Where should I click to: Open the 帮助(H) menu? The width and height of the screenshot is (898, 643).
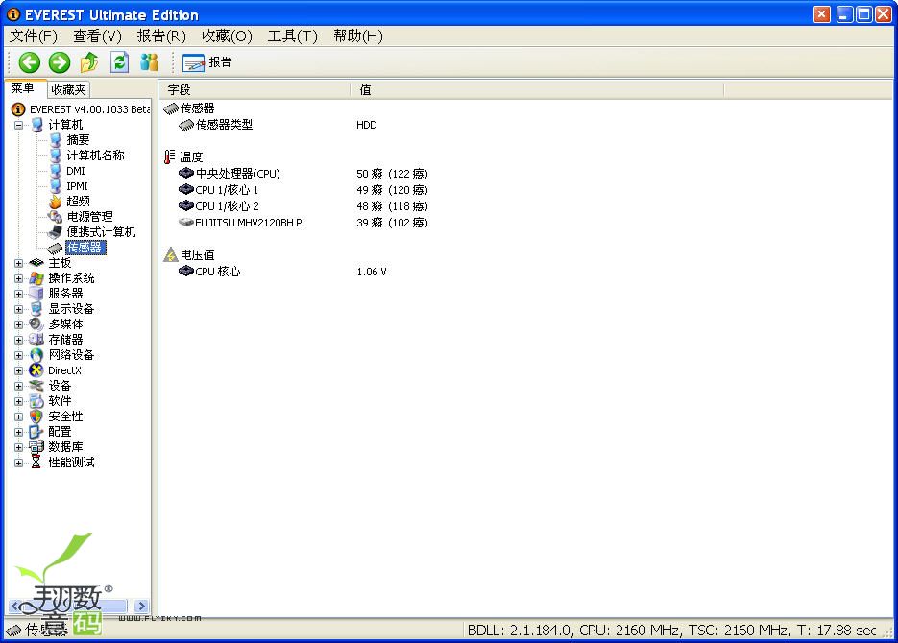click(x=358, y=36)
